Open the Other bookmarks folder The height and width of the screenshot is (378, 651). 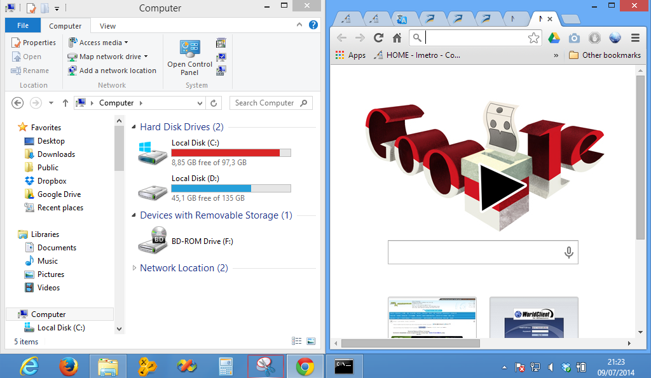coord(605,55)
